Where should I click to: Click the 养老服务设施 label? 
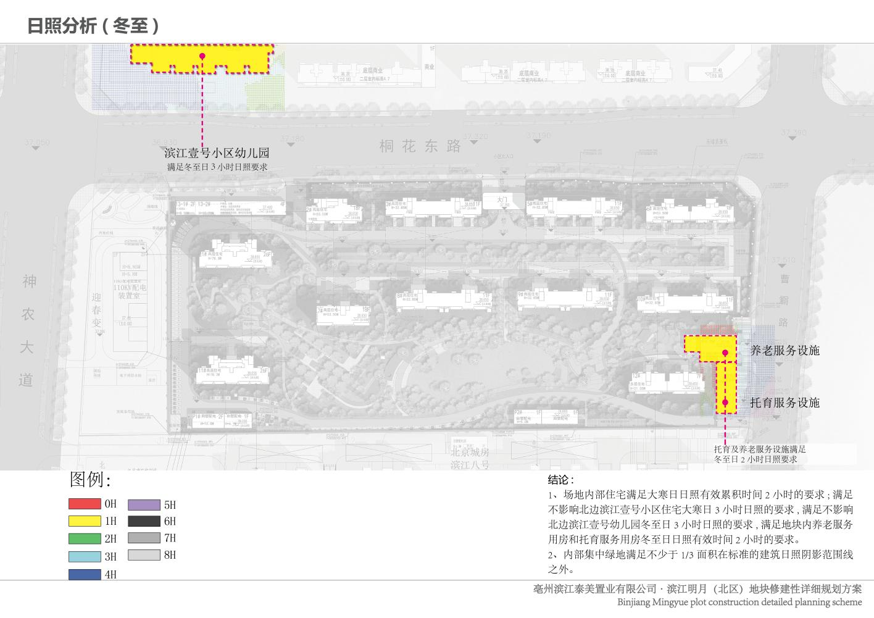point(785,351)
